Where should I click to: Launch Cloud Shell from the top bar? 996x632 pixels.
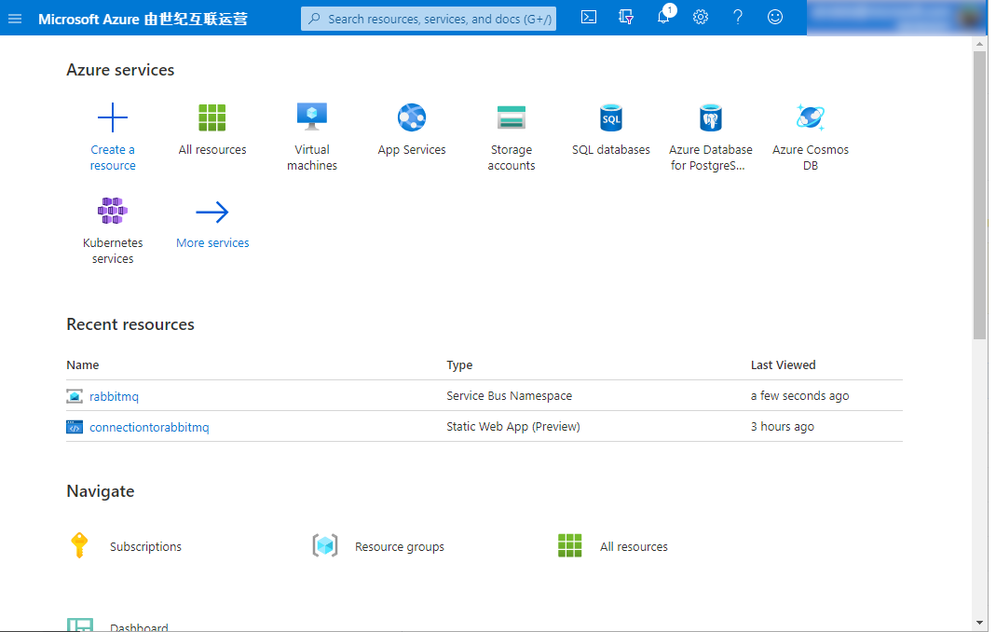[589, 18]
